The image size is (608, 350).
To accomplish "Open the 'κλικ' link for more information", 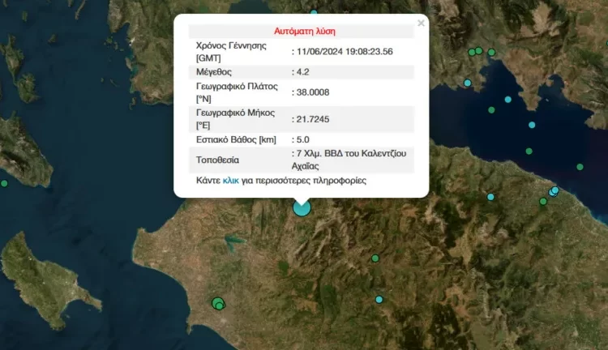I will pos(231,180).
